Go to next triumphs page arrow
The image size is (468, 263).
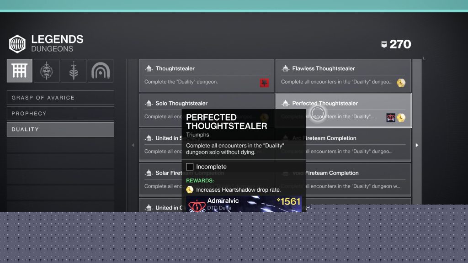tap(417, 145)
